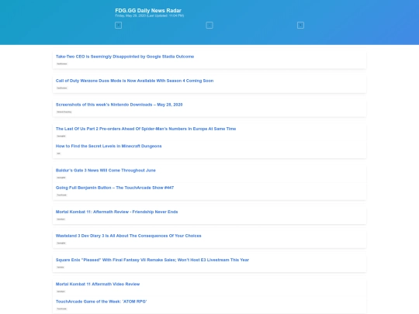419x314 pixels.
Task: Click source tag under Friendship Never Ends review
Action: point(61,219)
